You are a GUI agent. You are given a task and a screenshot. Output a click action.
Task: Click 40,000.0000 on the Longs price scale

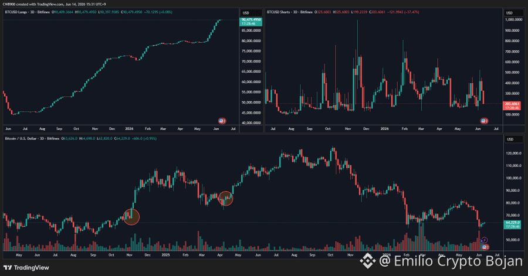(251, 123)
